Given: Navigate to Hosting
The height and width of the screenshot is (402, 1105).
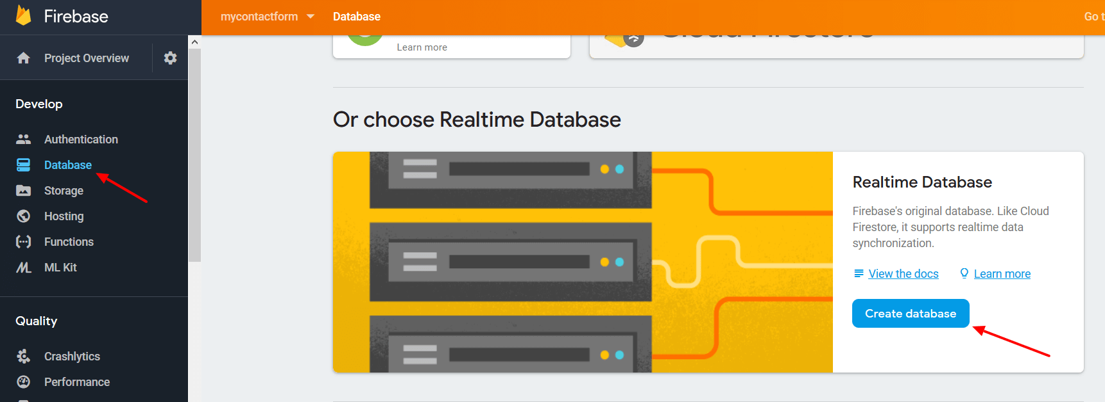Looking at the screenshot, I should [x=64, y=216].
